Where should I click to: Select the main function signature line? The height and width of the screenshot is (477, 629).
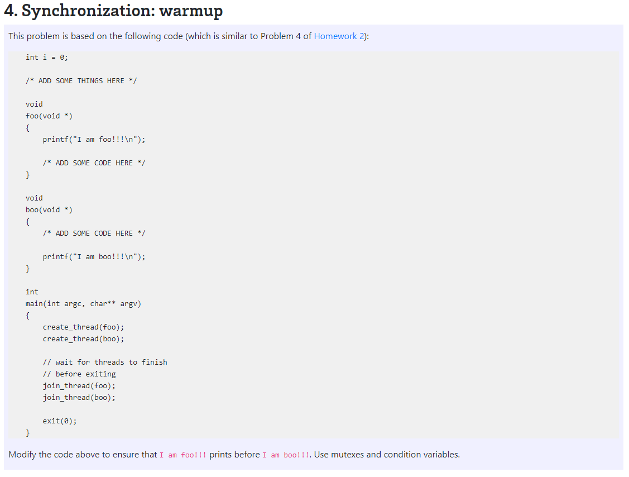click(84, 303)
